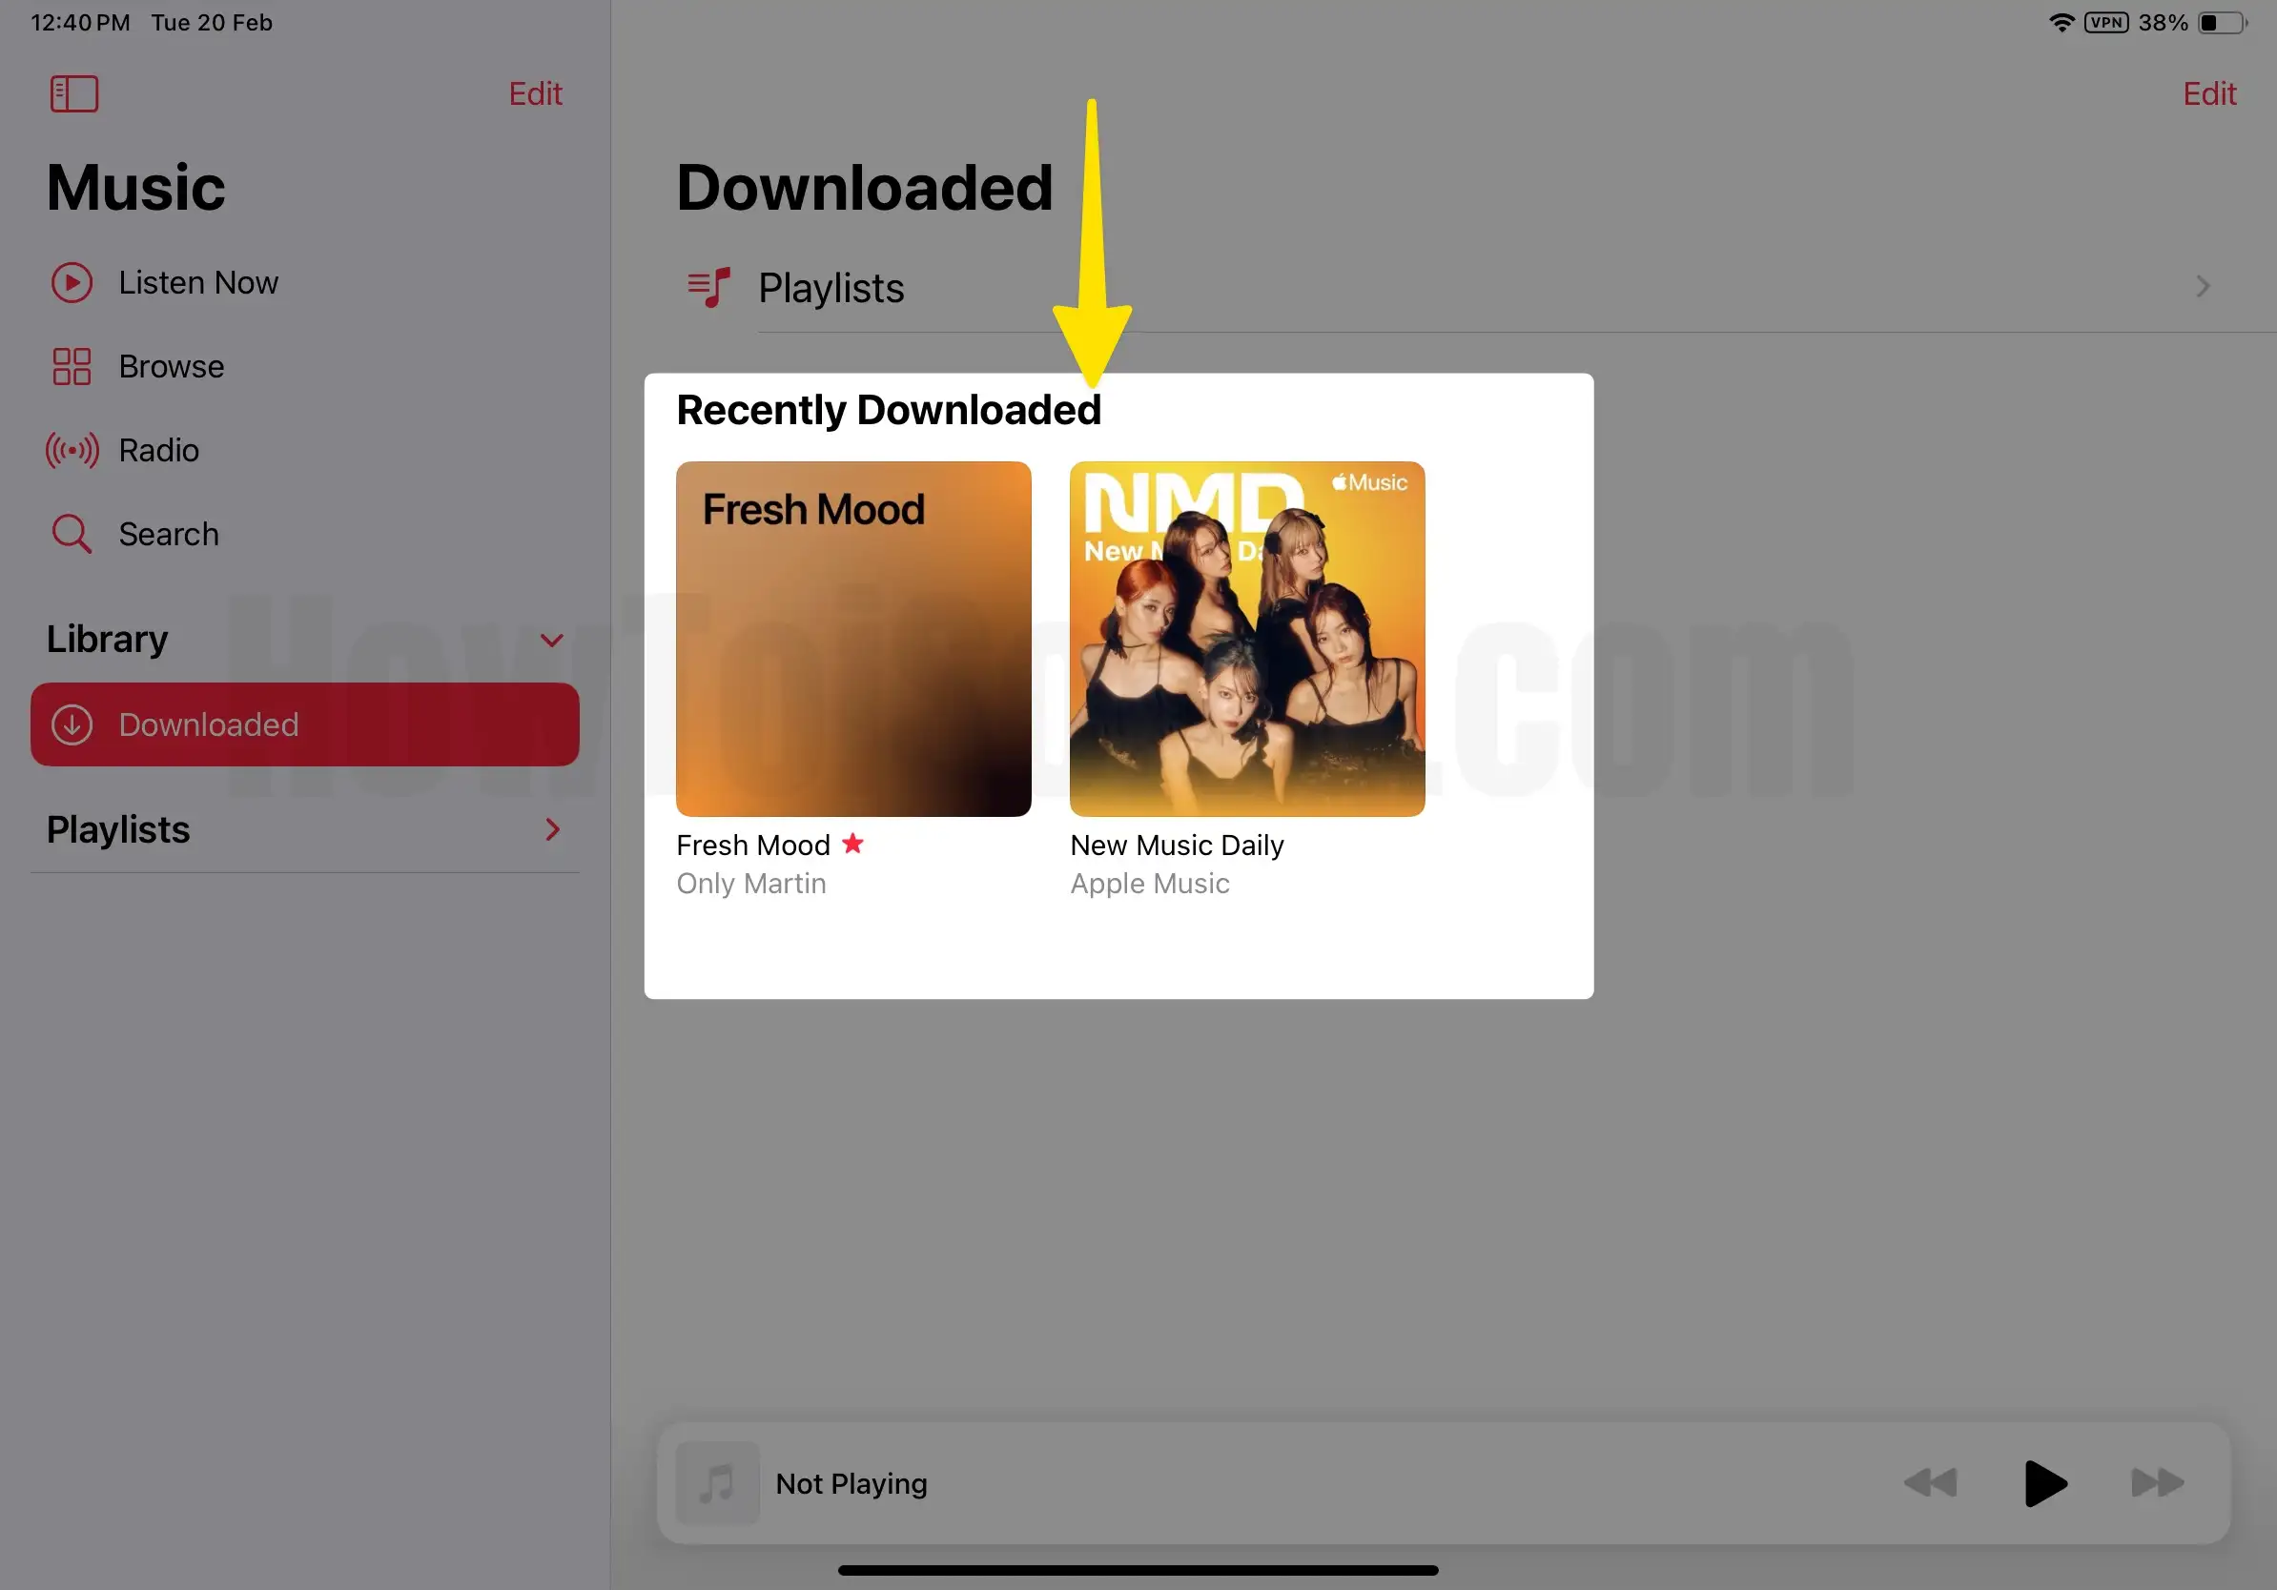Click the Downloaded library item
The height and width of the screenshot is (1590, 2277).
click(208, 724)
